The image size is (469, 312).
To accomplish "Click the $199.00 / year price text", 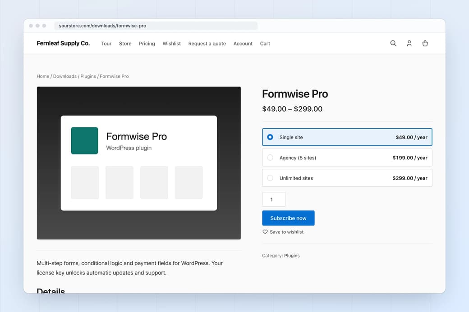I will tap(410, 158).
